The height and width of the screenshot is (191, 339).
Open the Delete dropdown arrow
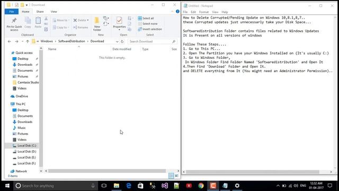click(x=88, y=20)
